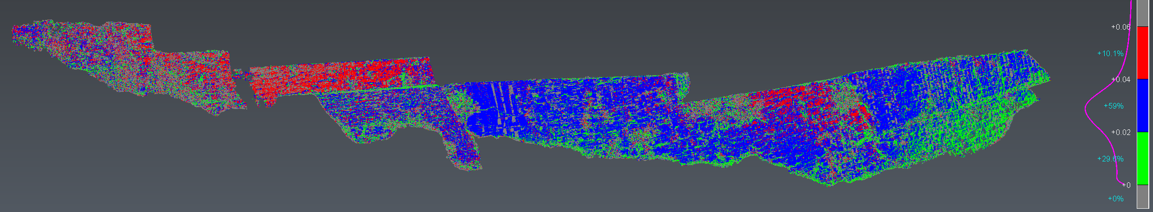This screenshot has width=1153, height=212.
Task: Click the gray segment atop the color scale
Action: pos(1142,13)
